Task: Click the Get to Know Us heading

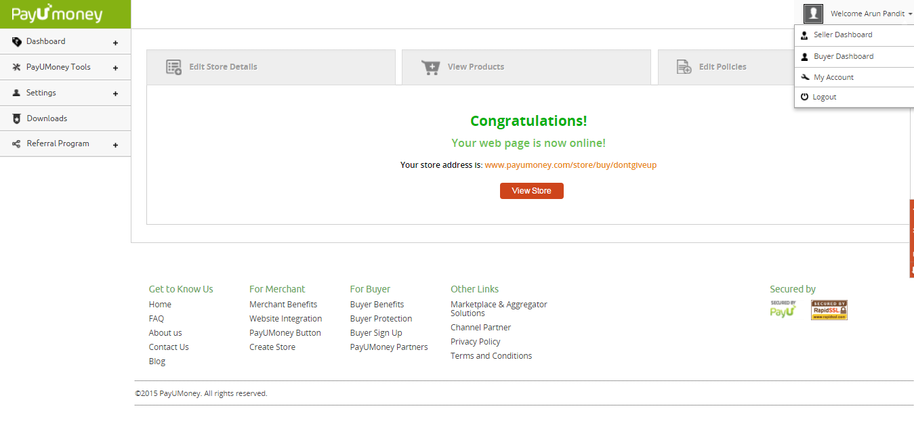Action: coord(181,289)
